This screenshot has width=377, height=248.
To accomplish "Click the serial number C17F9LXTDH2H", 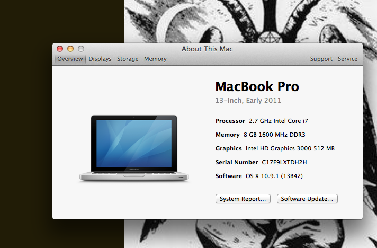I will [284, 162].
